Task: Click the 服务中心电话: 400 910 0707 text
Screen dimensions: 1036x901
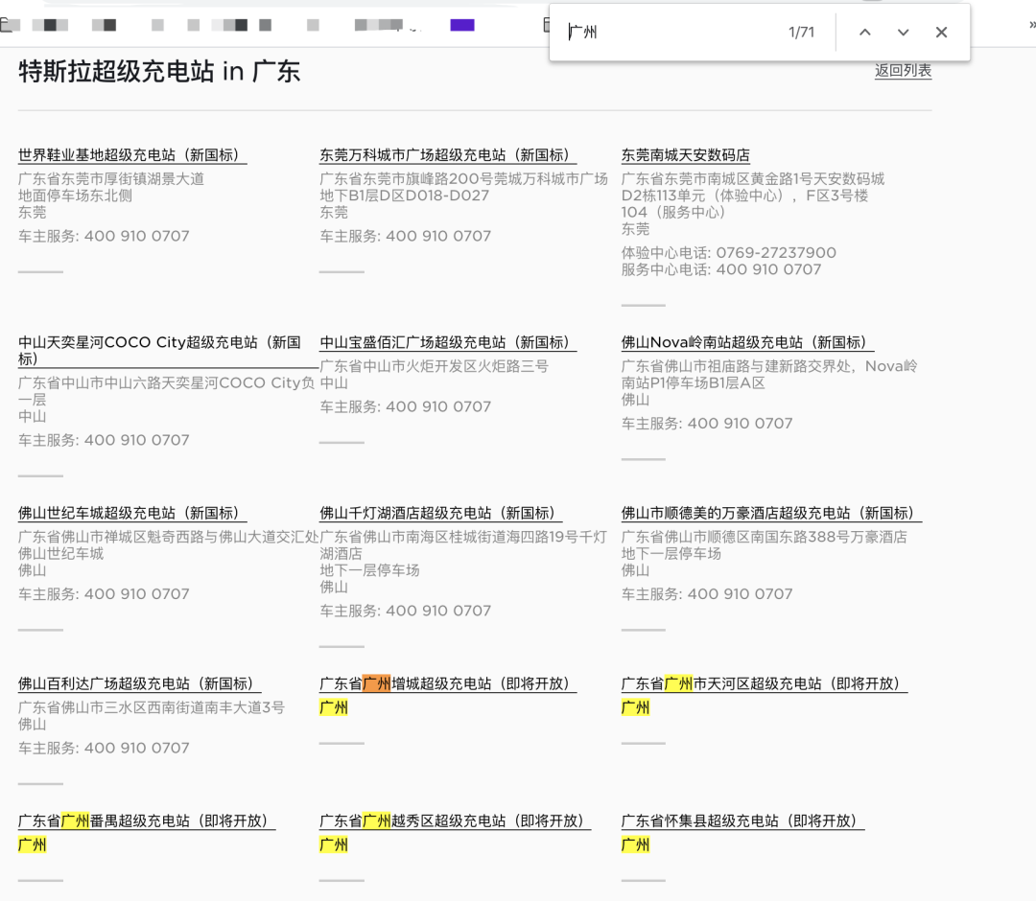Action: click(721, 269)
